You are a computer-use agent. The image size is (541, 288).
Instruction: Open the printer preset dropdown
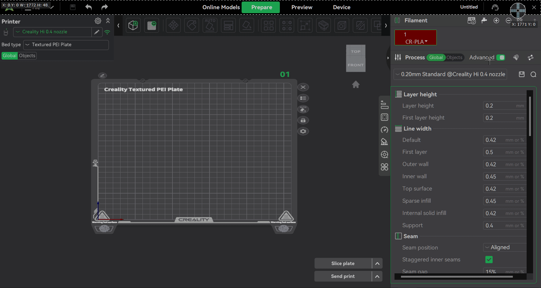[x=52, y=32]
